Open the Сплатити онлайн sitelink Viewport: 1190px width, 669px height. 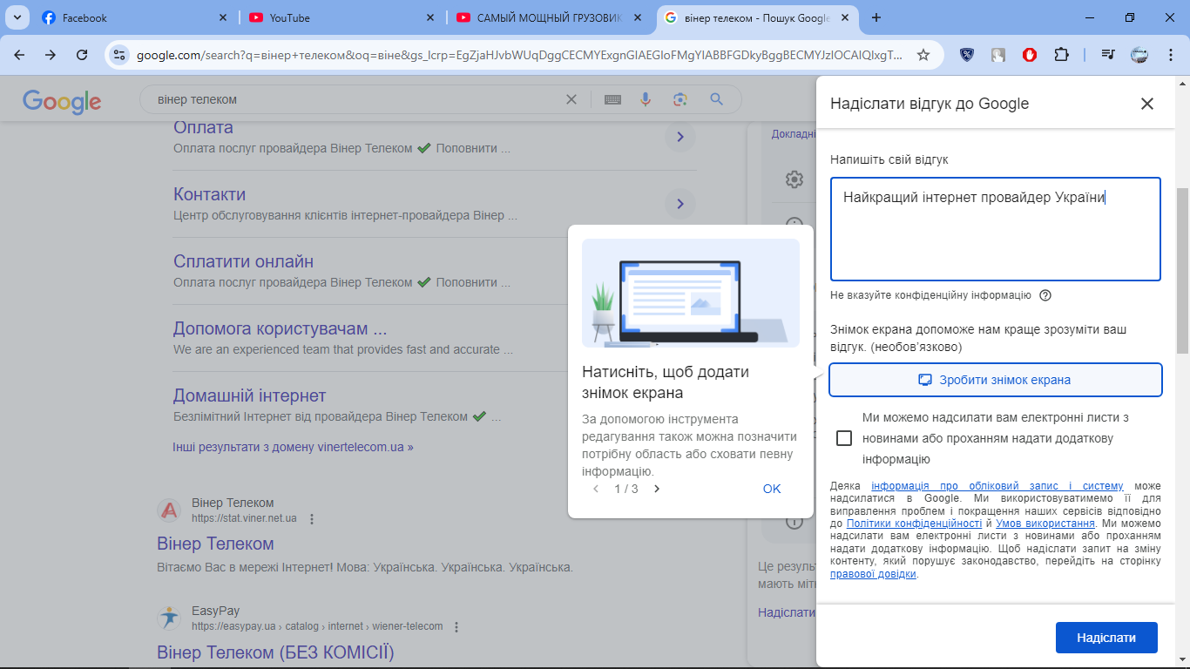(244, 261)
